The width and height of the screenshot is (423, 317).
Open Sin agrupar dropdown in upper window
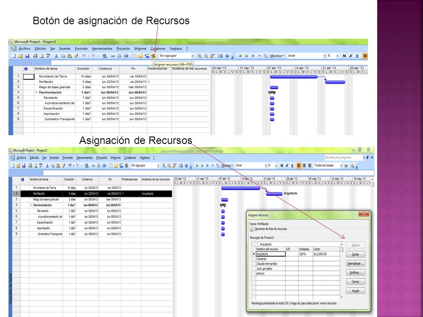coord(193,56)
